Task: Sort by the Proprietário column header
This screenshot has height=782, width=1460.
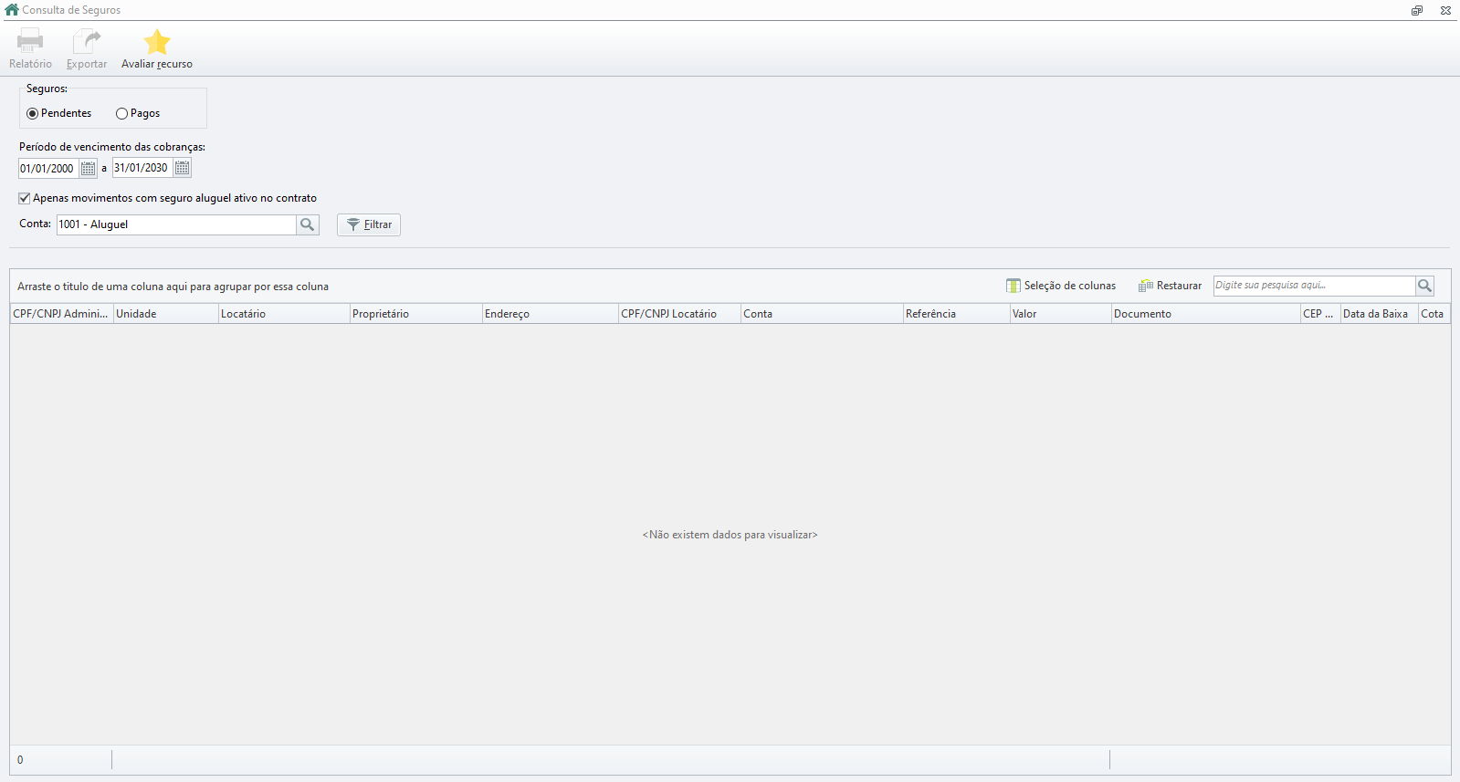Action: click(x=416, y=314)
